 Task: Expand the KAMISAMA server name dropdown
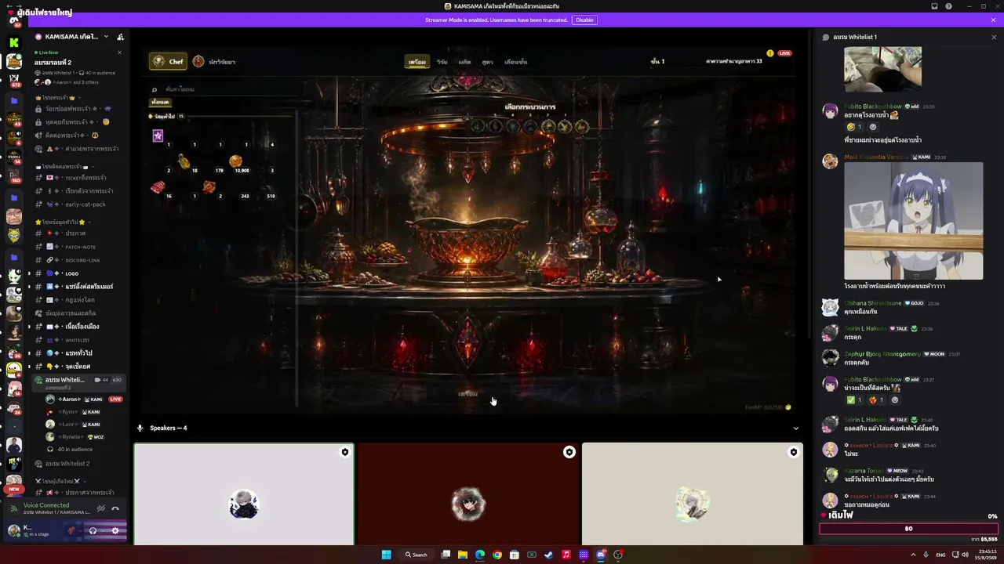click(106, 37)
